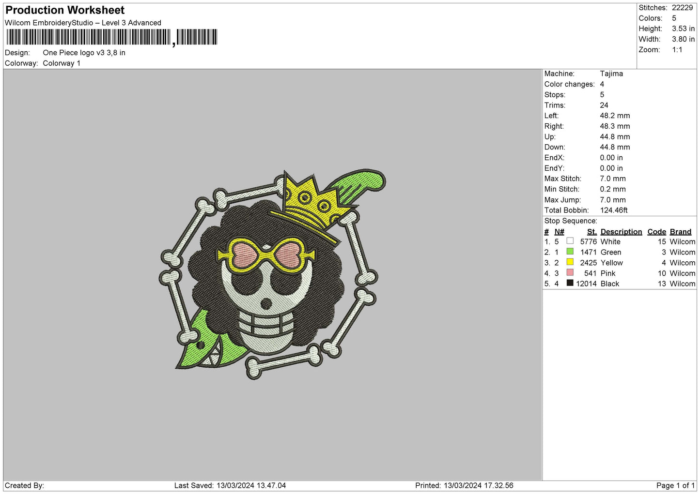The height and width of the screenshot is (494, 700).
Task: Click the Machine value 'Tajima'
Action: tap(611, 74)
